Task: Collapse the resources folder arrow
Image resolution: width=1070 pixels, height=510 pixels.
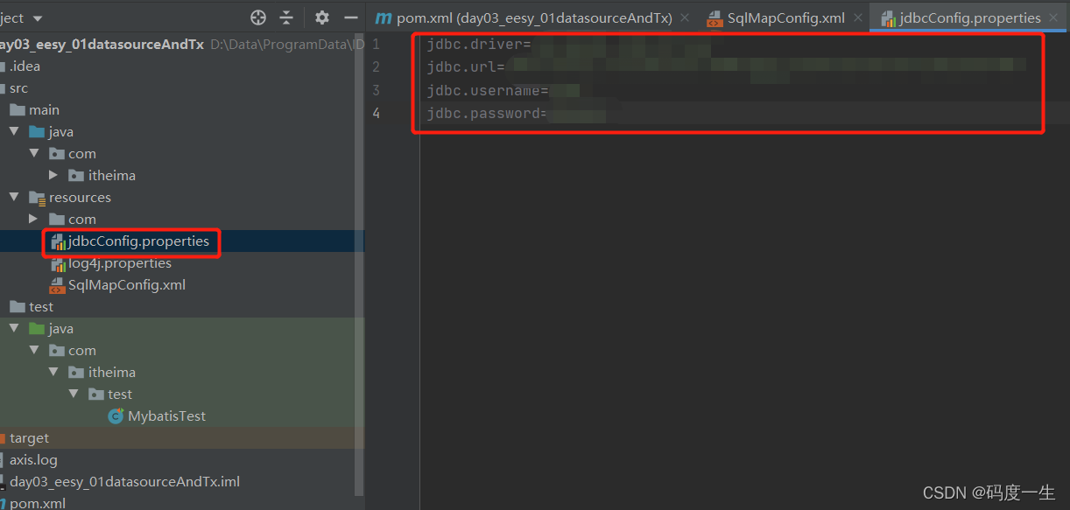Action: 14,197
